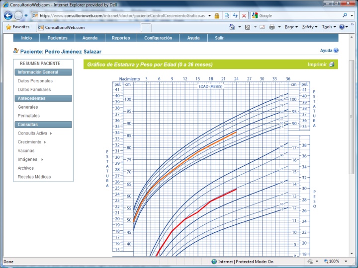
Task: Click Salir to log out
Action: pyautogui.click(x=219, y=38)
